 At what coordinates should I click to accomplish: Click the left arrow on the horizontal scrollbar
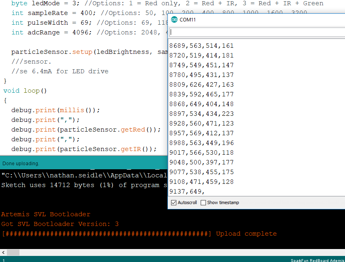click(3, 252)
